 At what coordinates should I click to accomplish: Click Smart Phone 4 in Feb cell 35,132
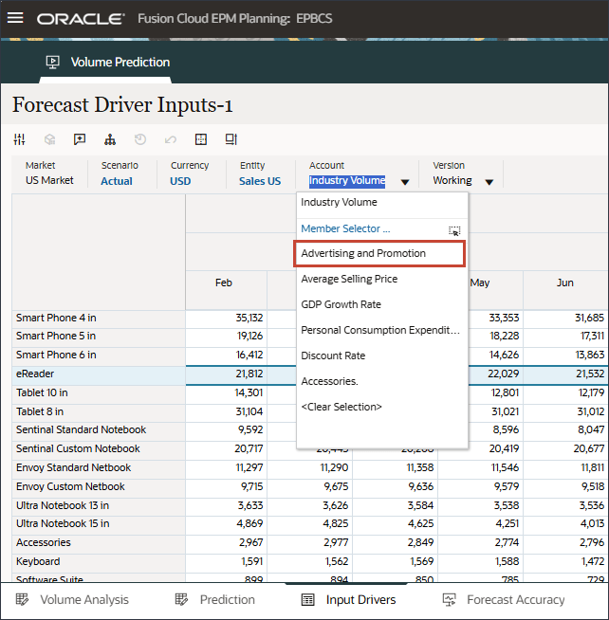(227, 318)
